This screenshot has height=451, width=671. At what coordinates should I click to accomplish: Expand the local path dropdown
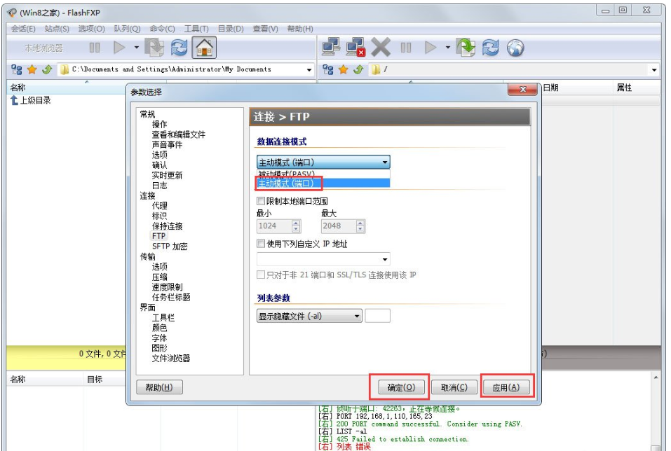[309, 69]
